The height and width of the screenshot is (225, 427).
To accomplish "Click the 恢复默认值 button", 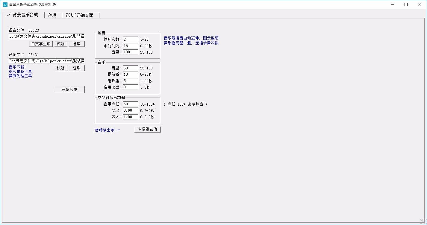I will pyautogui.click(x=148, y=130).
